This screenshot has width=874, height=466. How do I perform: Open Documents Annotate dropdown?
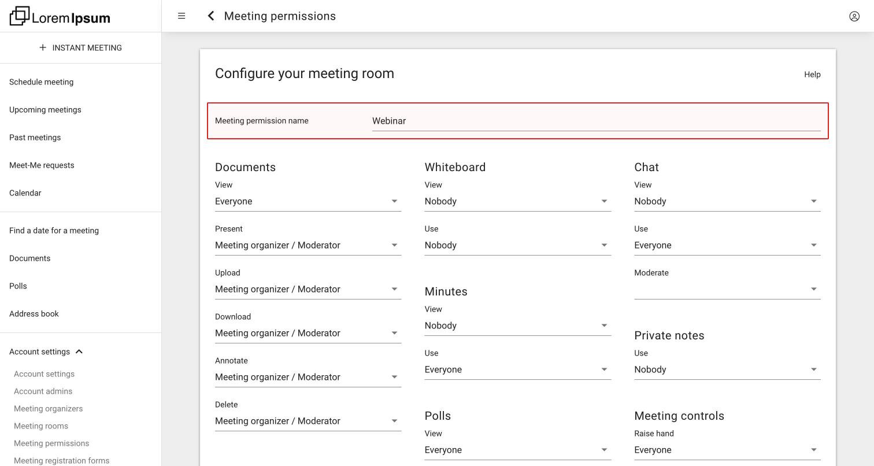(308, 377)
